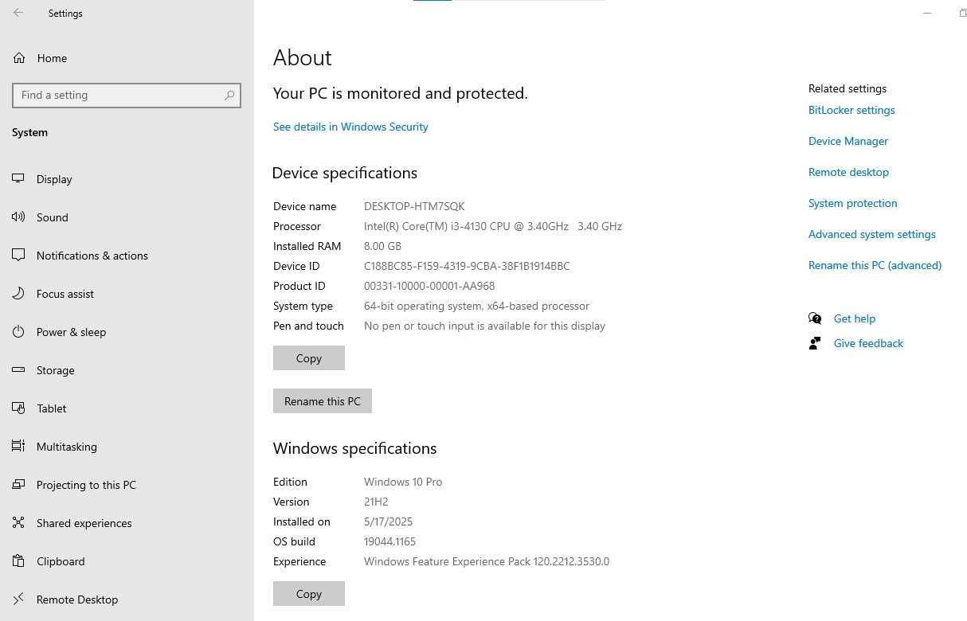Select the OS build 19044.1165 value
Image resolution: width=967 pixels, height=621 pixels.
pyautogui.click(x=390, y=541)
